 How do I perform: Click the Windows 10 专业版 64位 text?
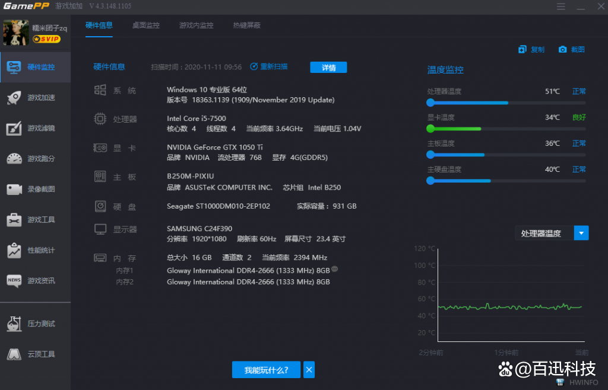point(207,89)
